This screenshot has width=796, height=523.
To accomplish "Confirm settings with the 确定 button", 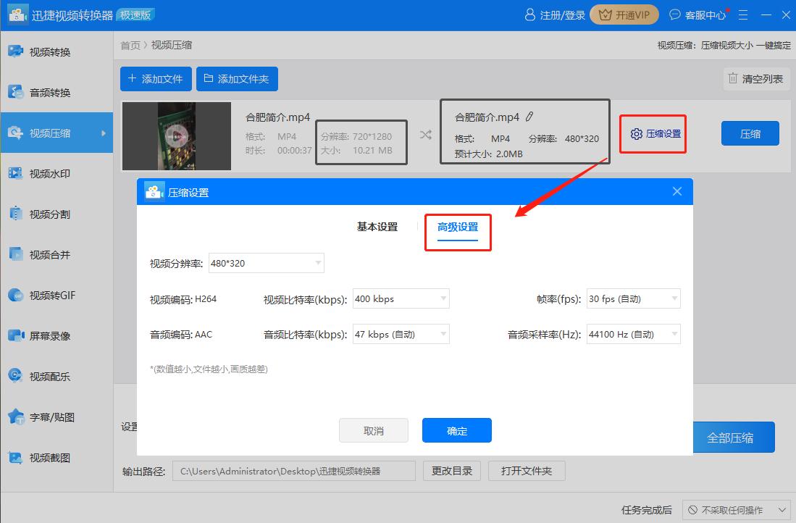I will point(456,430).
